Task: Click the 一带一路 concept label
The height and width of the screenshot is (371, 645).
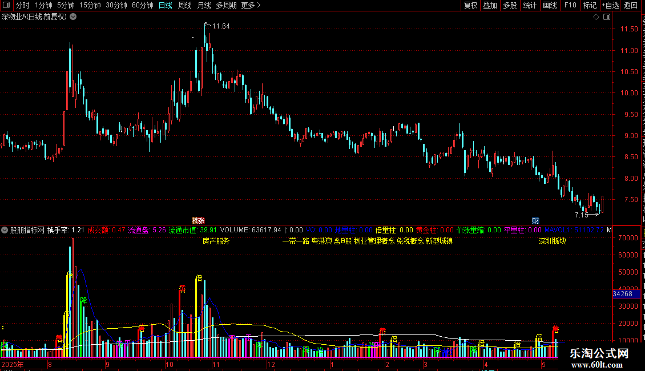Action: (296, 241)
